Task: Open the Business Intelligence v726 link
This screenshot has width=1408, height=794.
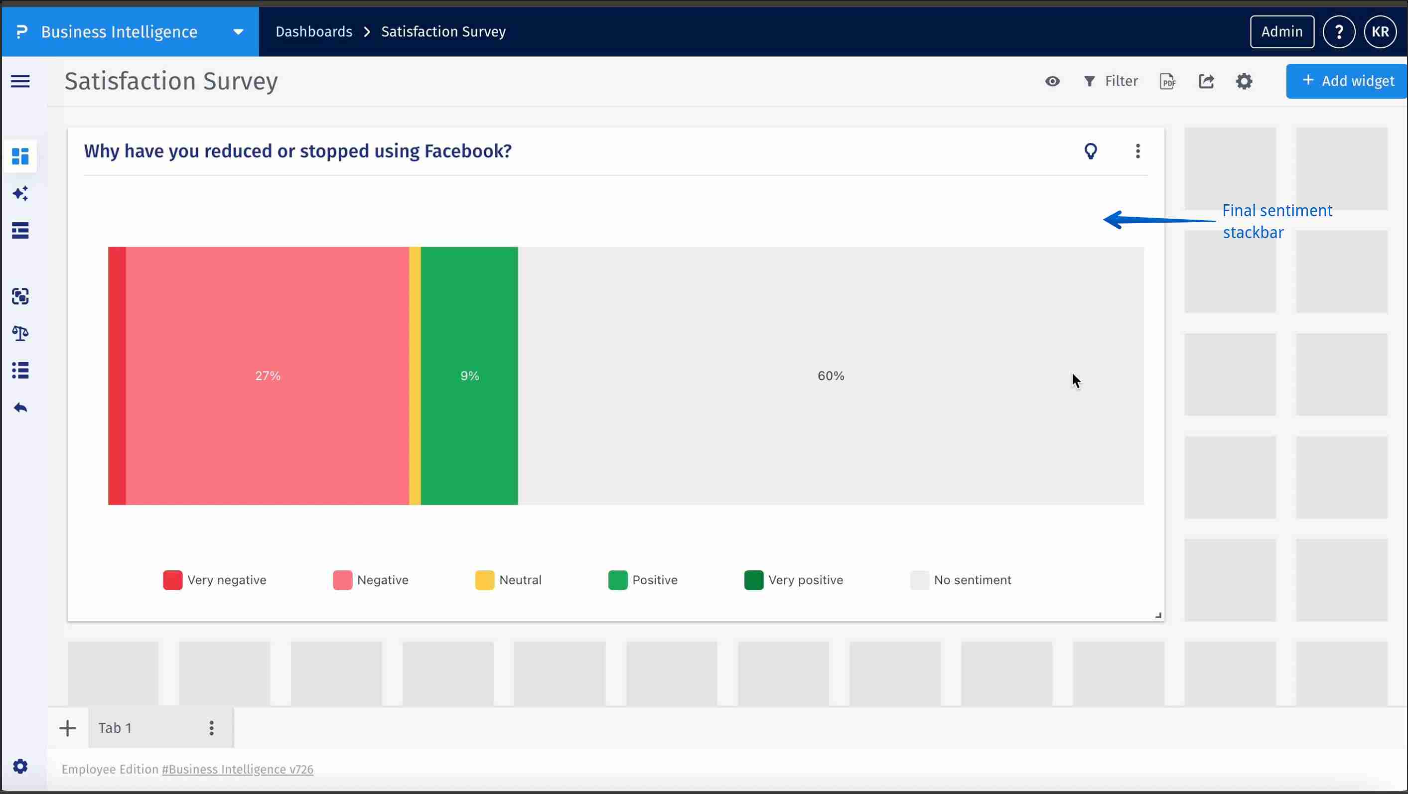Action: [237, 769]
